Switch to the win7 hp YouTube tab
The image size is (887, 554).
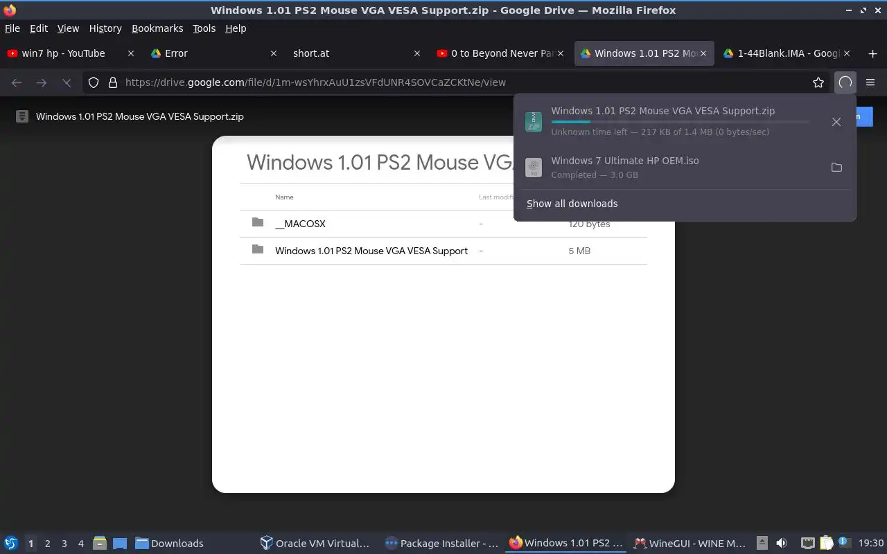[71, 53]
